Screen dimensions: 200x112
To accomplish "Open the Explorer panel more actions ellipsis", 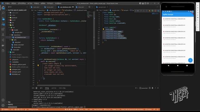I will tap(27, 7).
